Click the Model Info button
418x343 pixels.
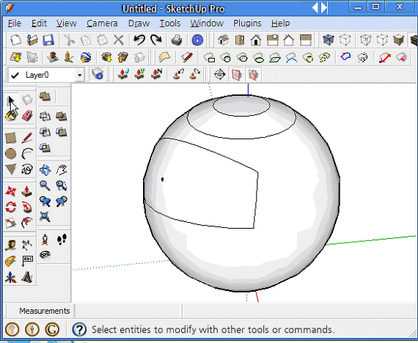(197, 40)
